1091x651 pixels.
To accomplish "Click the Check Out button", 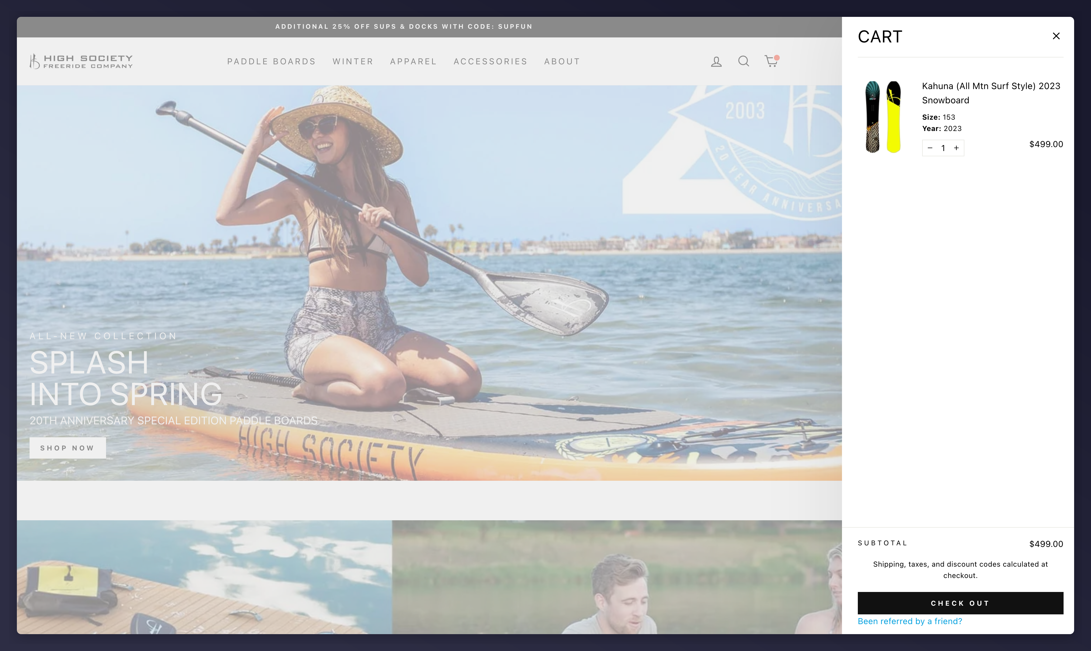I will click(960, 603).
